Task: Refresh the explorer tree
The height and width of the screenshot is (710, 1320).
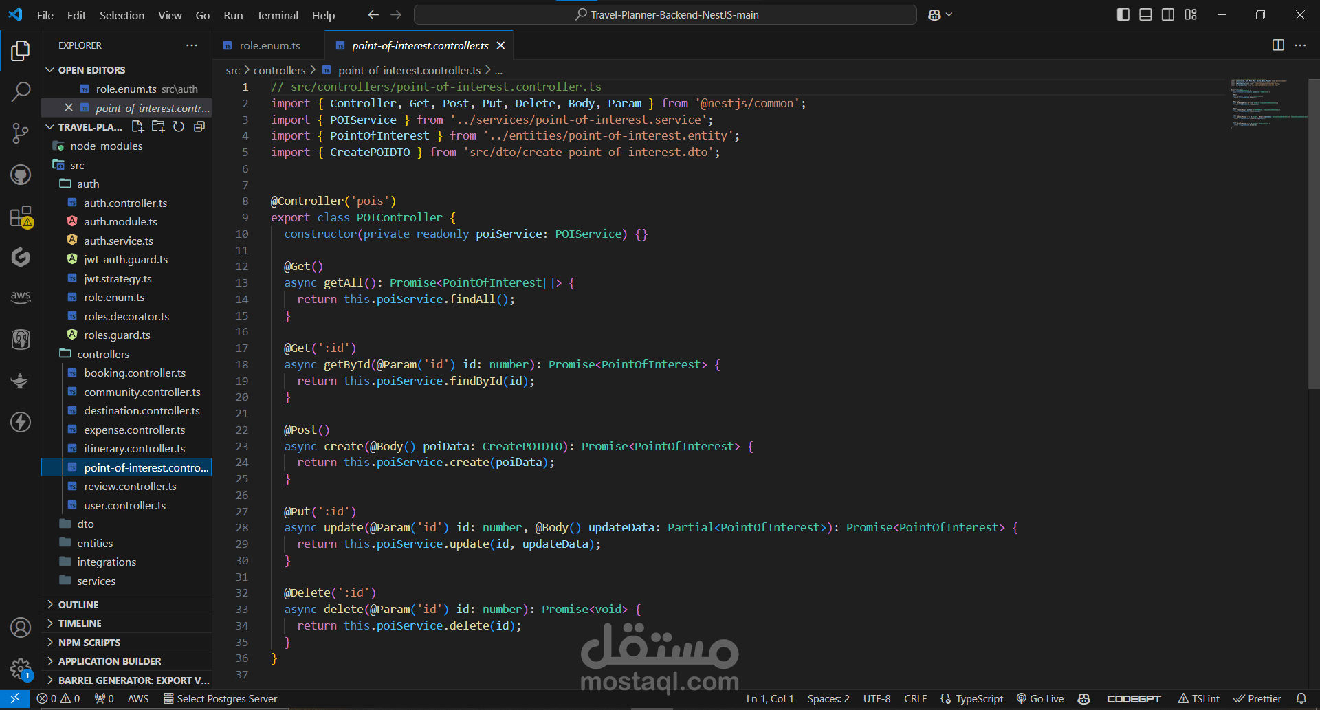Action: (x=179, y=126)
